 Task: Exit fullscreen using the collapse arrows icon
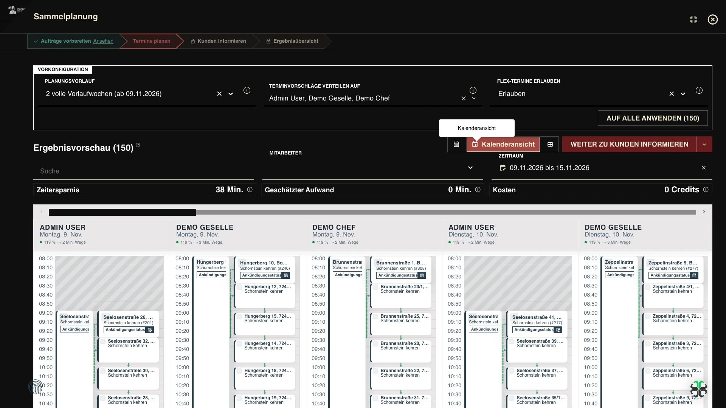pyautogui.click(x=693, y=20)
